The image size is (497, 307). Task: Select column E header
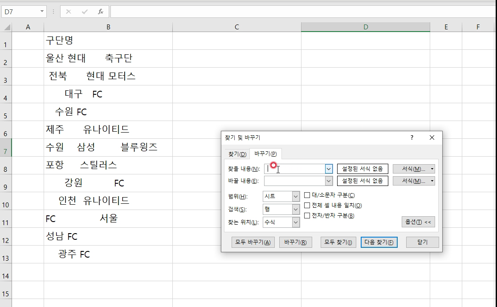446,27
